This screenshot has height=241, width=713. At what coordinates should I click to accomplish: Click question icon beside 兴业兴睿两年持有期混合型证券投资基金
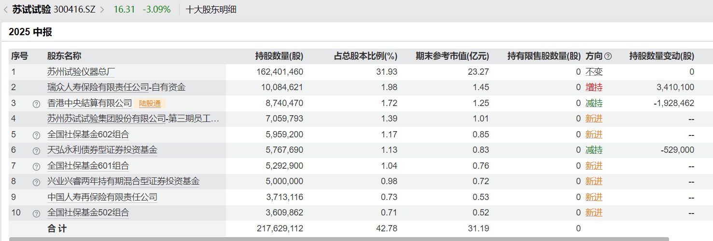(x=36, y=182)
